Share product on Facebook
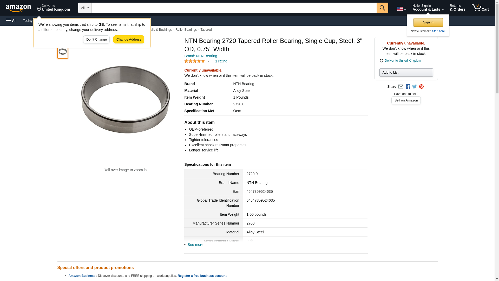Image resolution: width=499 pixels, height=281 pixels. click(x=408, y=87)
